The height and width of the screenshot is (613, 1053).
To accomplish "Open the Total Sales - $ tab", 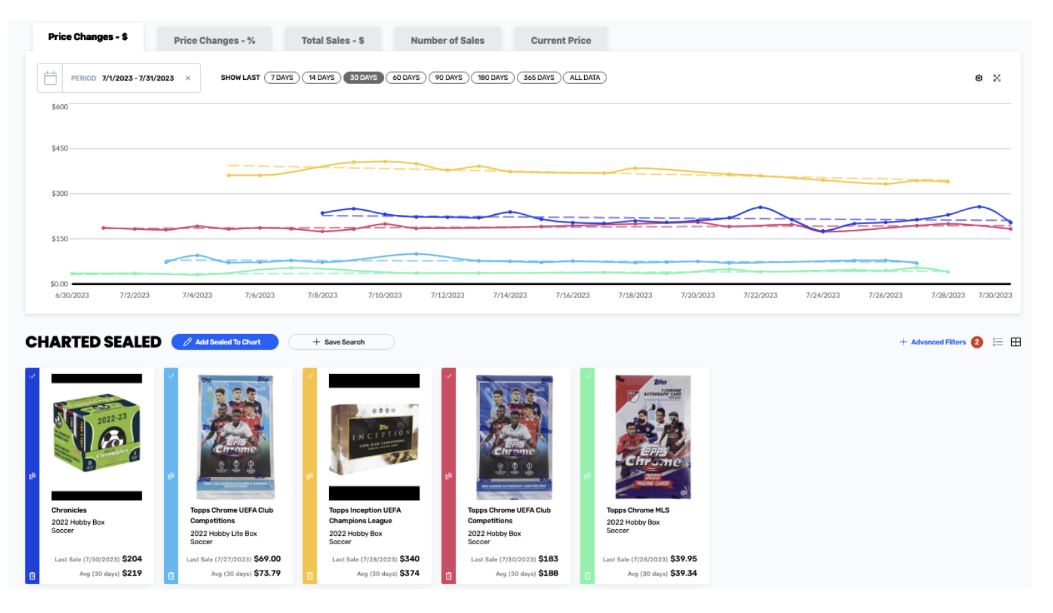I will (x=333, y=41).
